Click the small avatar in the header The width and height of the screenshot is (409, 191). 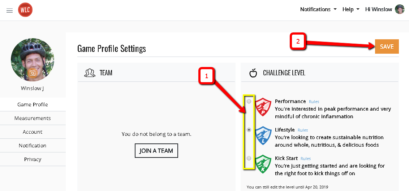coord(400,9)
